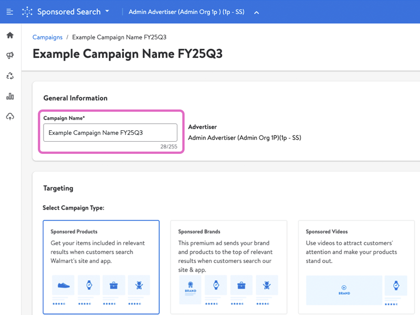Navigate to Campaigns breadcrumb link
The height and width of the screenshot is (315, 420).
(47, 37)
